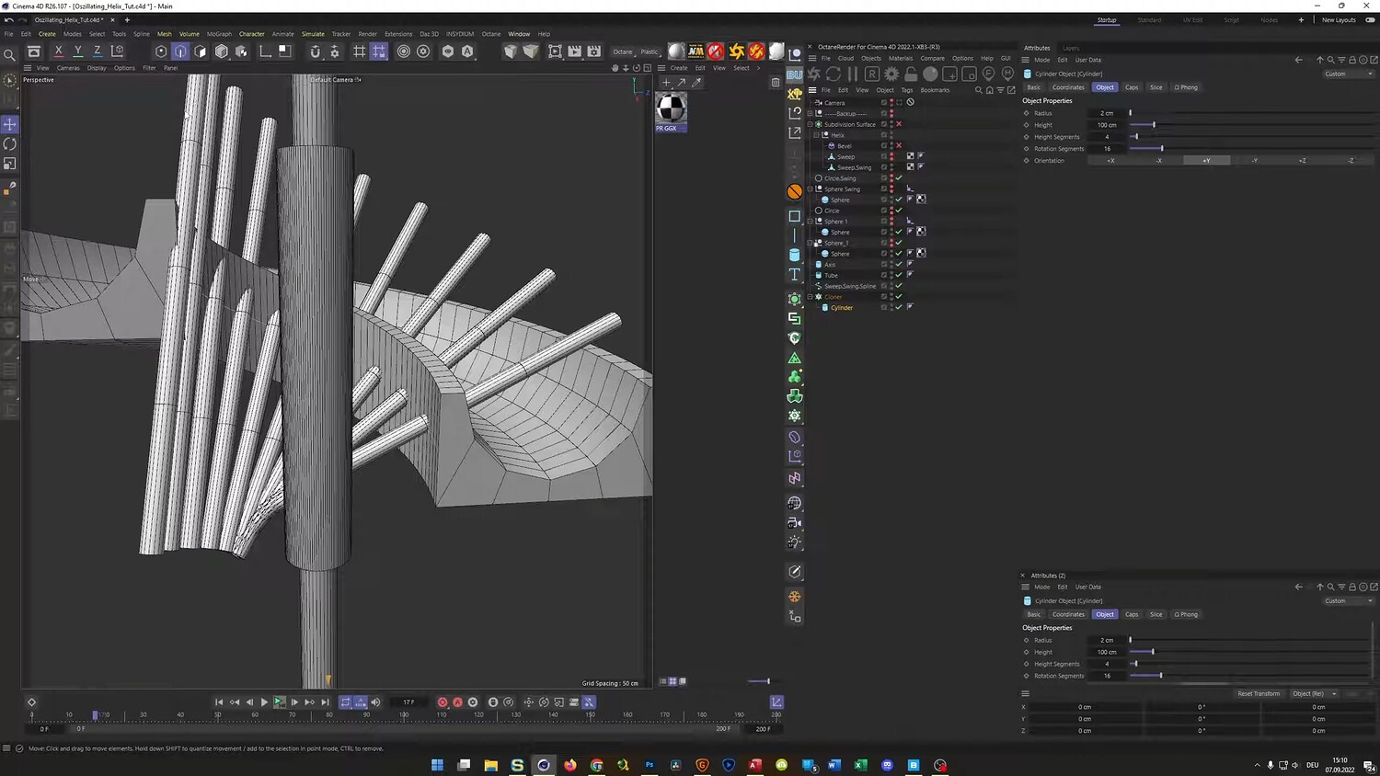Toggle the coordinate system icon
Screen dimensions: 1380x776
pyautogui.click(x=118, y=51)
